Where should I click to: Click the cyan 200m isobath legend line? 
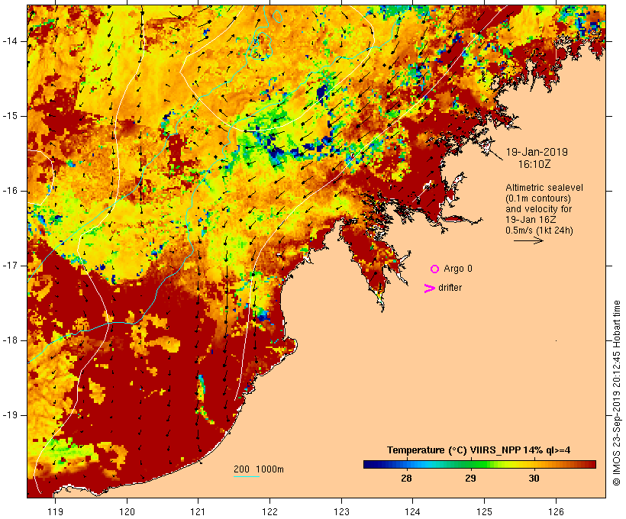pos(247,476)
